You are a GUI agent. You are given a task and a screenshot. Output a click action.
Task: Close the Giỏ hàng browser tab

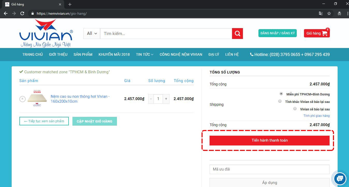[x=60, y=4]
